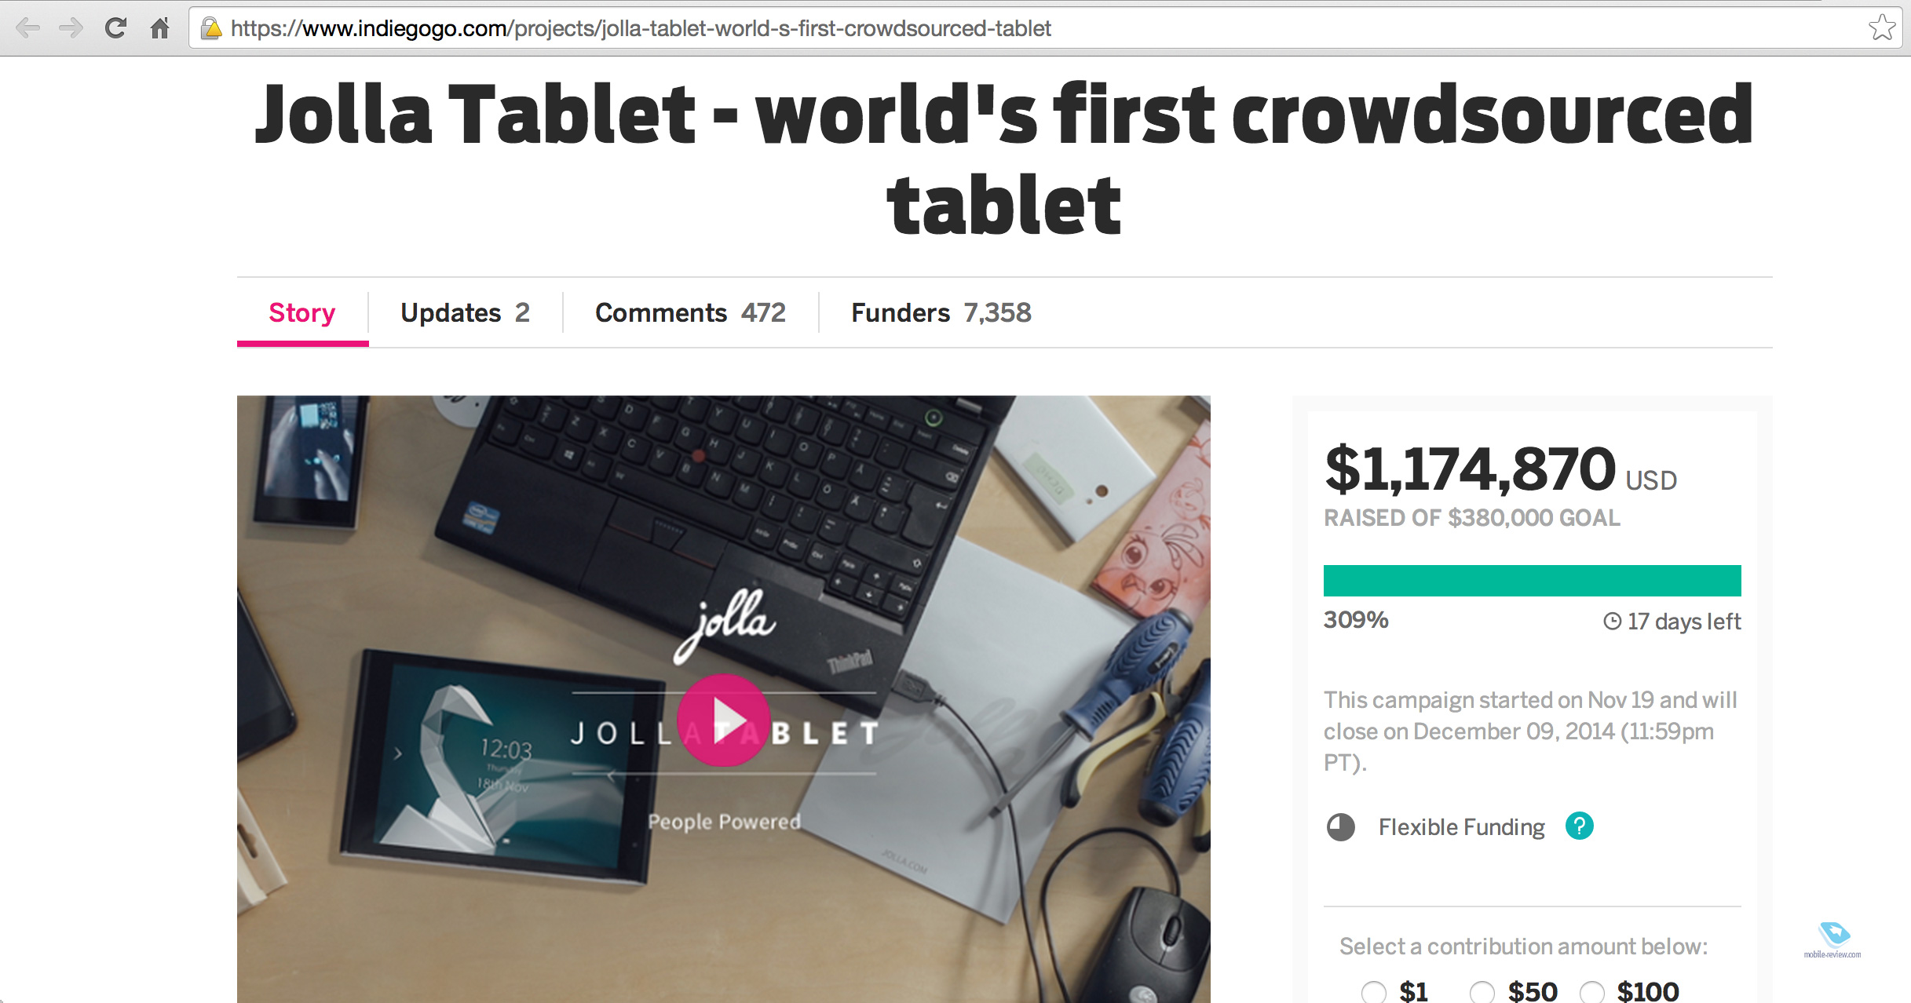This screenshot has width=1911, height=1003.
Task: Open the Comments tab
Action: (x=690, y=312)
